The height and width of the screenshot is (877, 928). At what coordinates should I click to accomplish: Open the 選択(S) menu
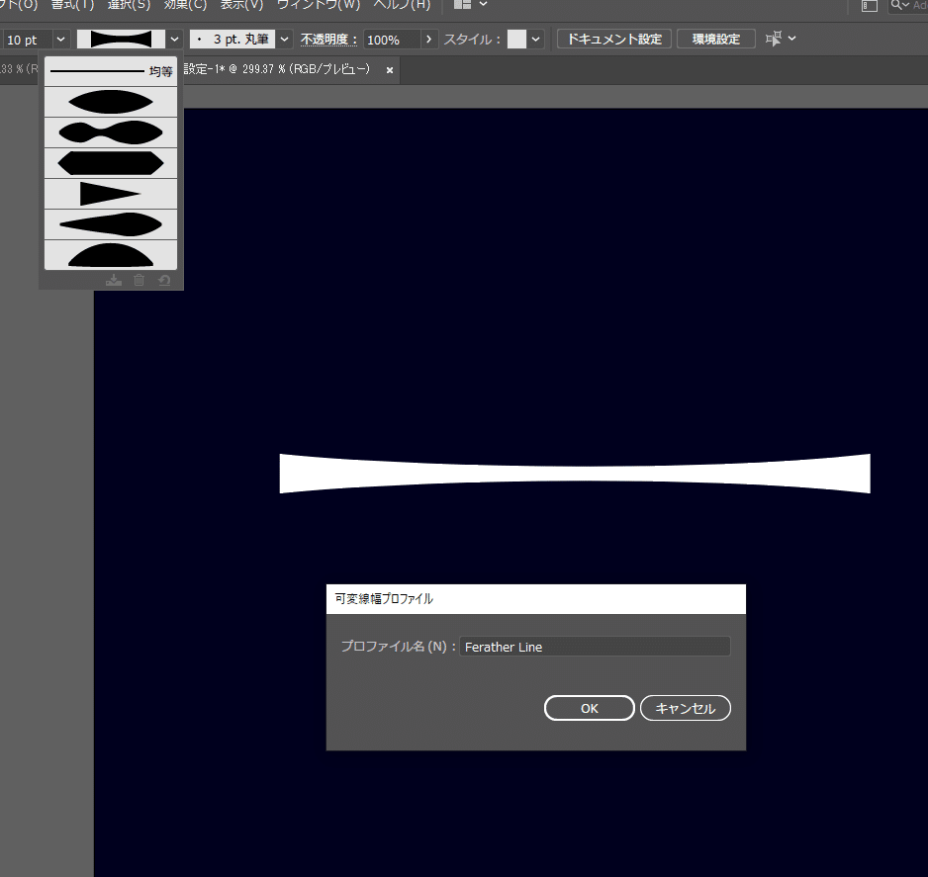point(129,5)
